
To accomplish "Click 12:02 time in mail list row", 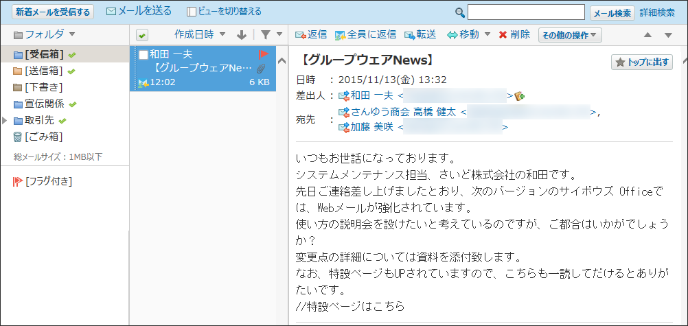I will tap(162, 82).
